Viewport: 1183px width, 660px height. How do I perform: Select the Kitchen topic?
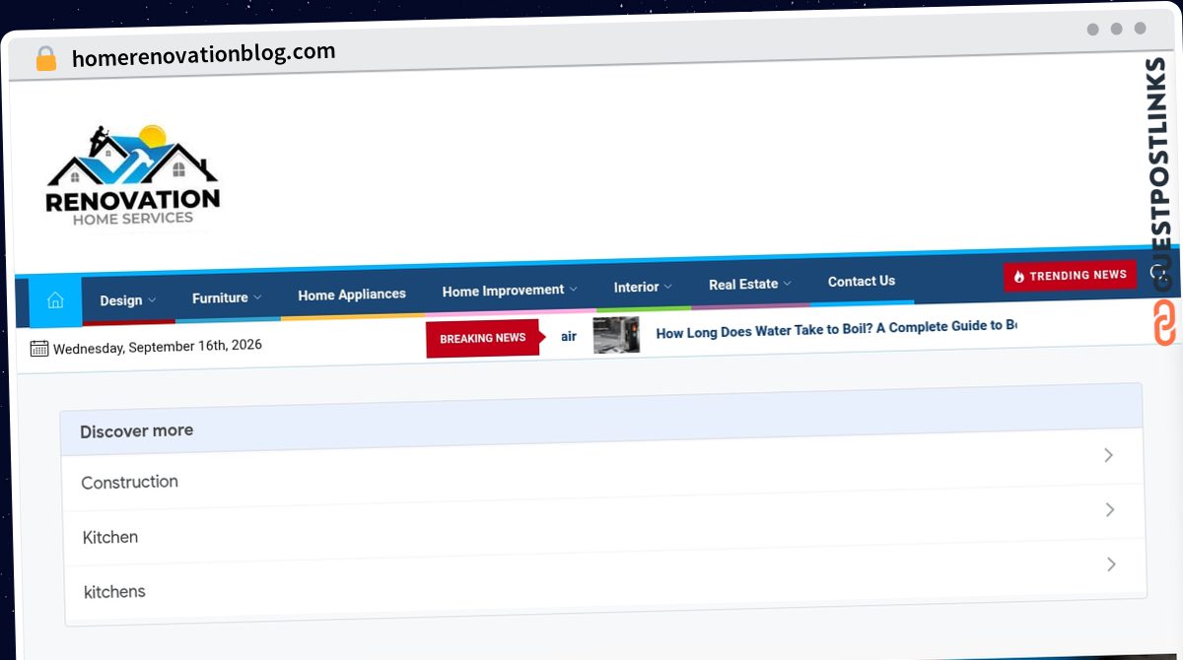click(x=110, y=537)
